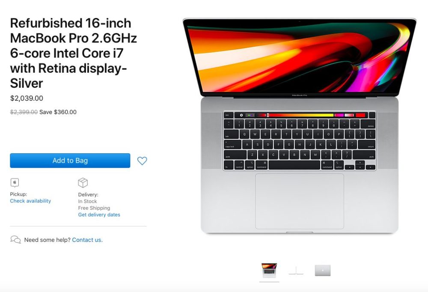Screen dimensions: 428x292
Task: Select the open-laptop top view thumbnail
Action: point(269,270)
